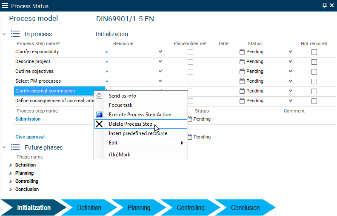
Task: Click the pin icon in title bar
Action: click(325, 6)
